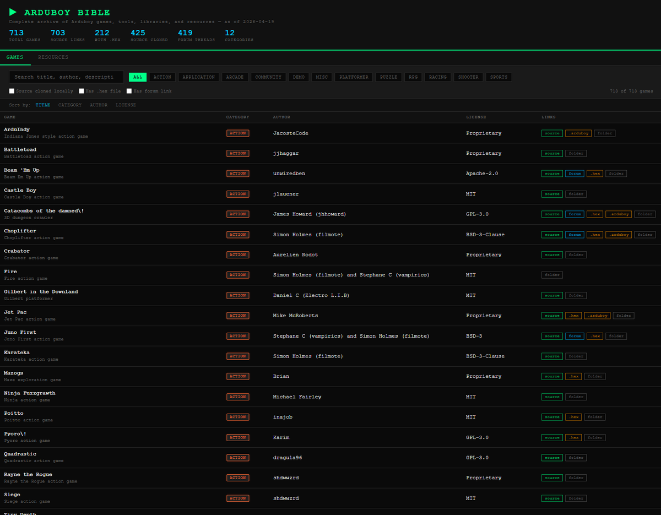The image size is (661, 515).
Task: Select the Games tab
Action: click(x=15, y=57)
